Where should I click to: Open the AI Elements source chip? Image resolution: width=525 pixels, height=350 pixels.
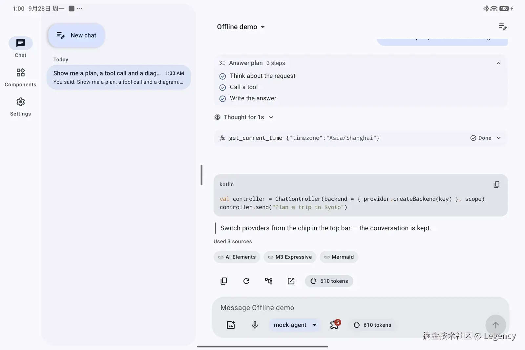pos(237,257)
